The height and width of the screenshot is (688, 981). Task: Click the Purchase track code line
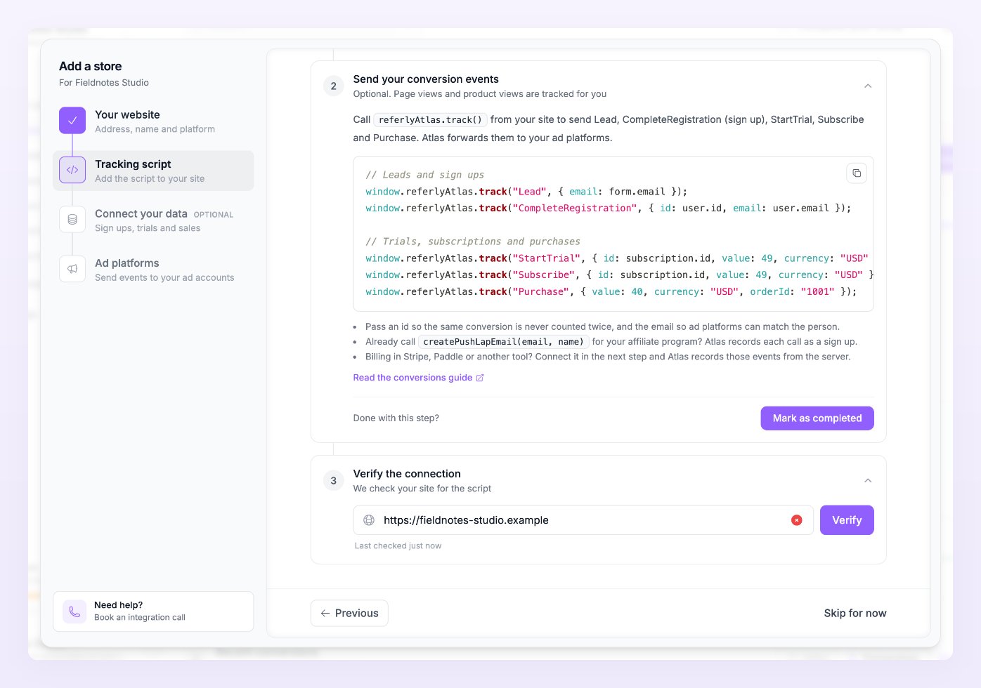coord(611,292)
